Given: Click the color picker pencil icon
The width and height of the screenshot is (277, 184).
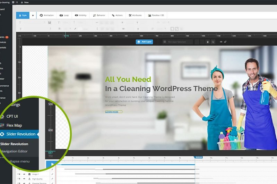Looking at the screenshot, I should [x=75, y=29].
